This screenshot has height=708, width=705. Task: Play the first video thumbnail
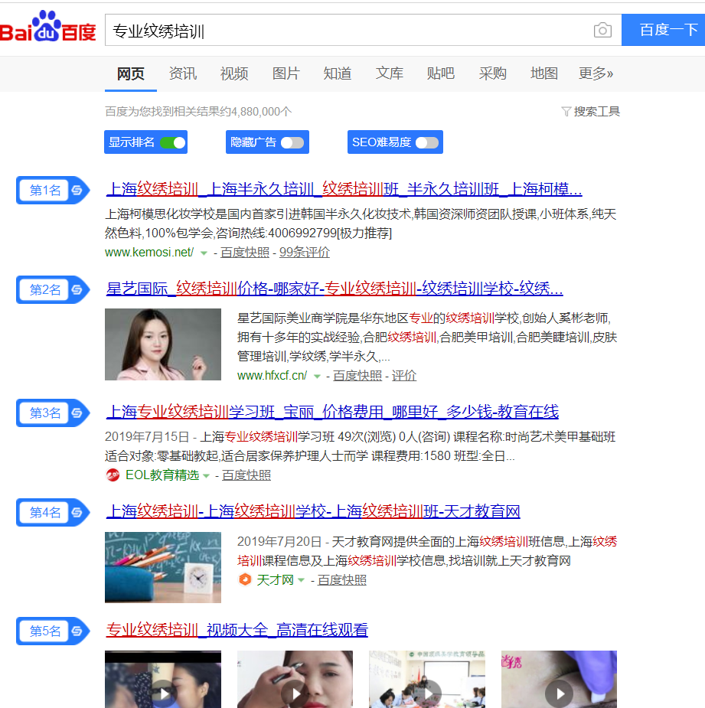click(163, 679)
